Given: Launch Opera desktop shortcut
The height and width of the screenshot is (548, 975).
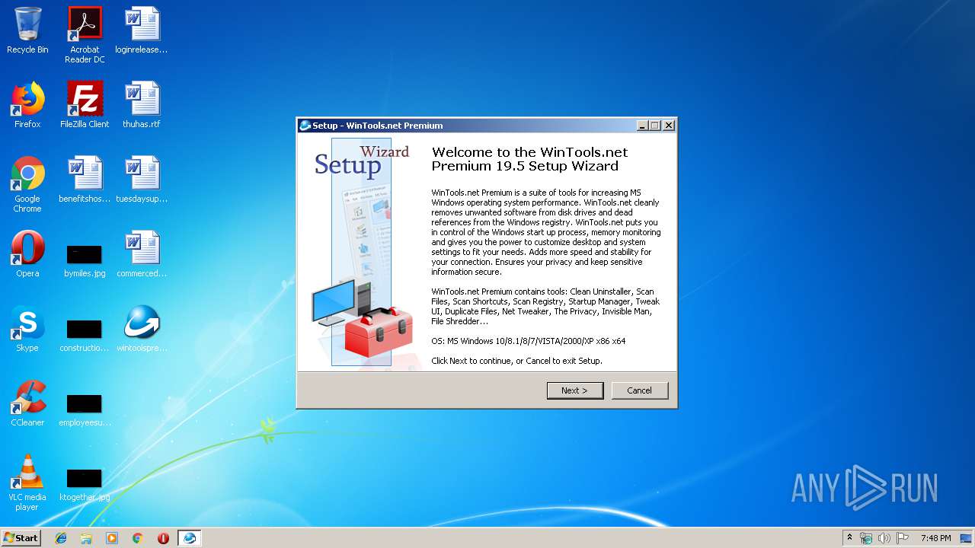Looking at the screenshot, I should (x=27, y=254).
